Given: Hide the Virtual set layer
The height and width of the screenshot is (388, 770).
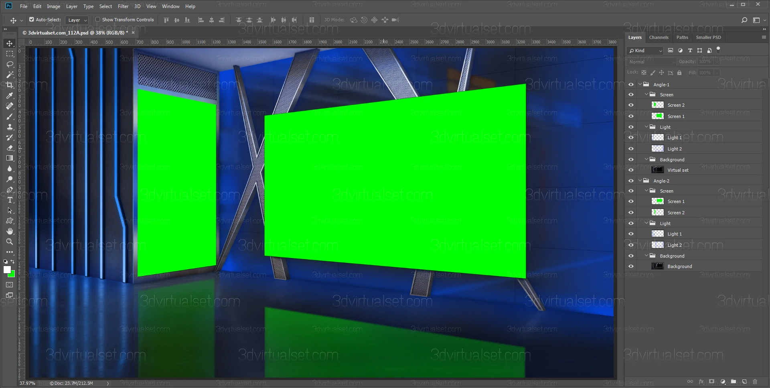Looking at the screenshot, I should coord(631,170).
